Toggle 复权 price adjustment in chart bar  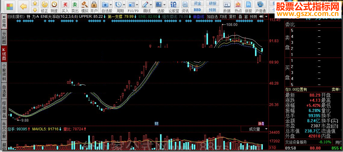232,16
